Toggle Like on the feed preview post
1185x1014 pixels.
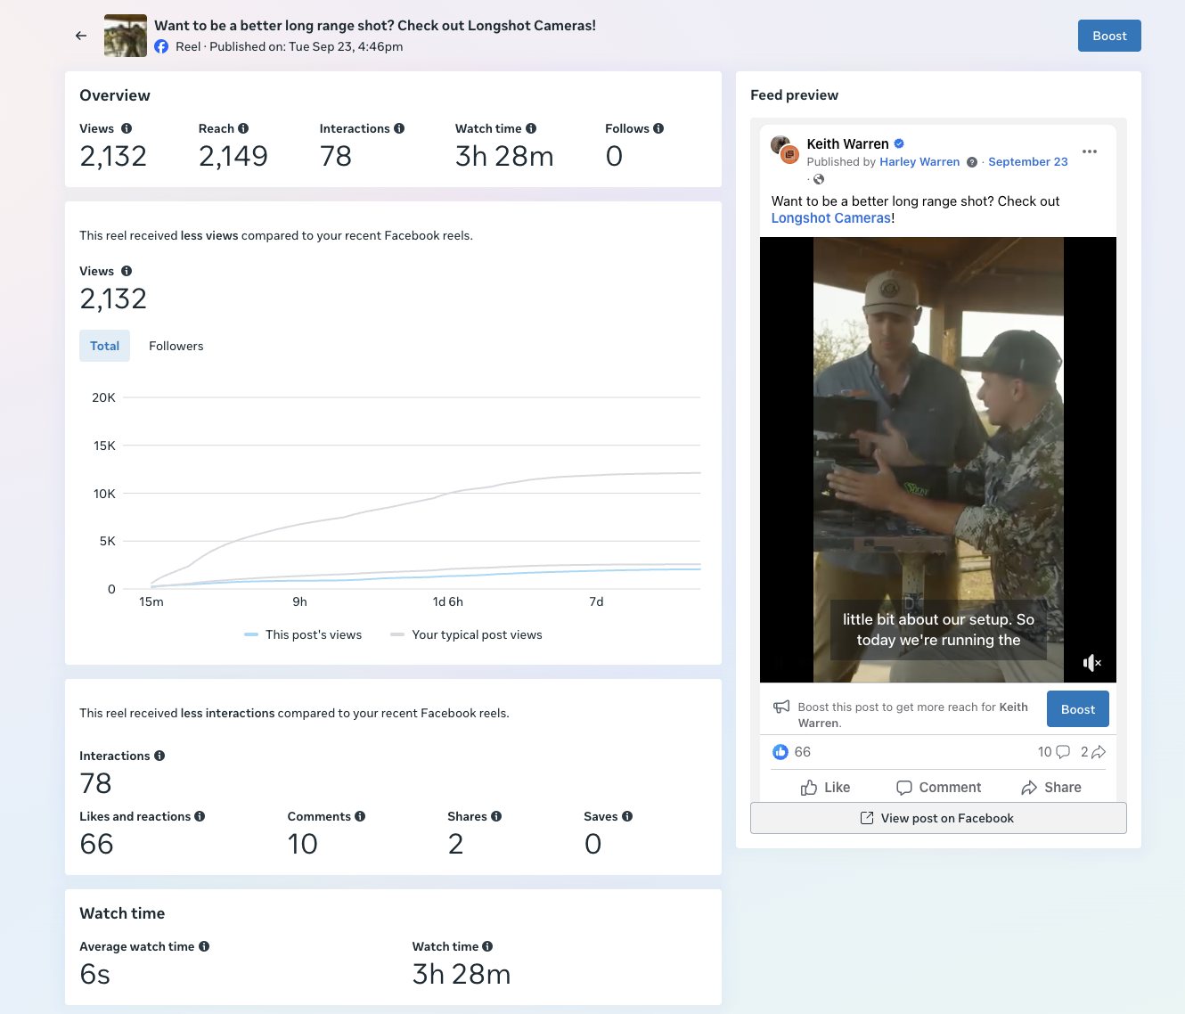pos(826,788)
